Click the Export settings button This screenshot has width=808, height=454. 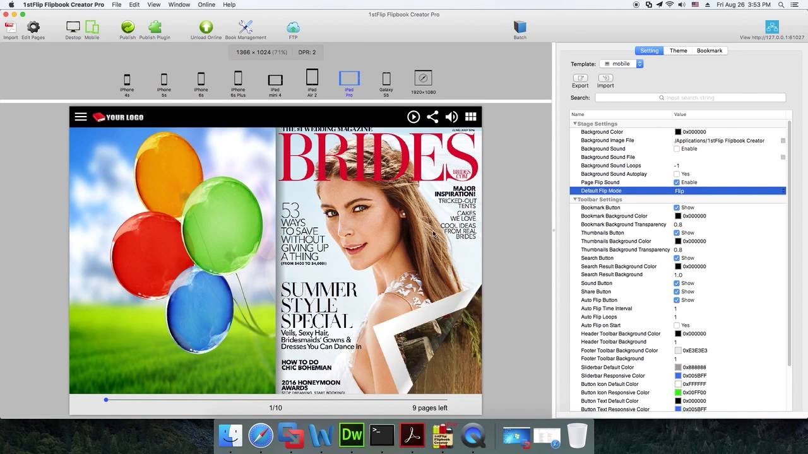580,81
